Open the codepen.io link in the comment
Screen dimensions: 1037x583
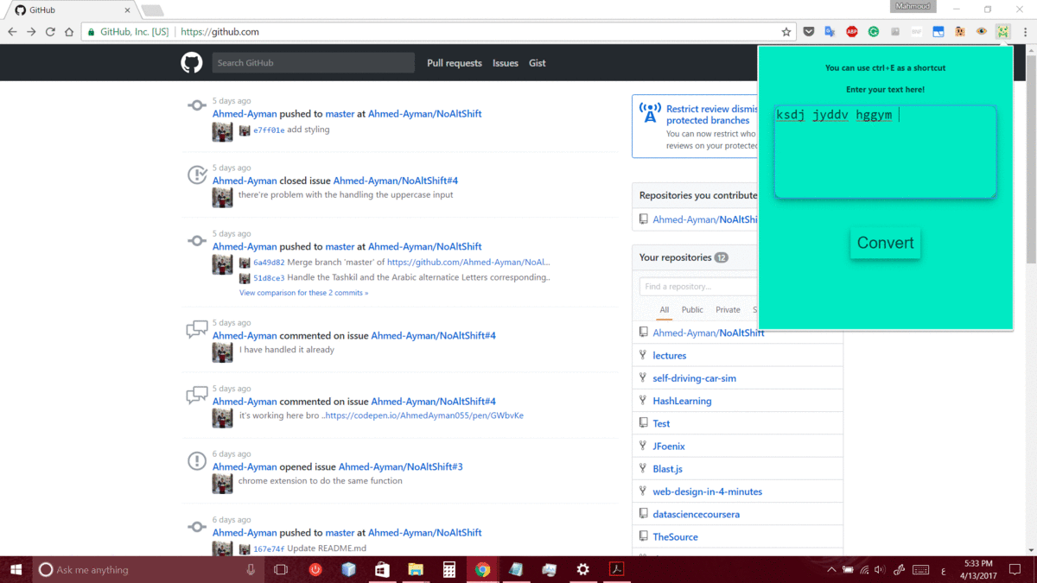tap(424, 415)
